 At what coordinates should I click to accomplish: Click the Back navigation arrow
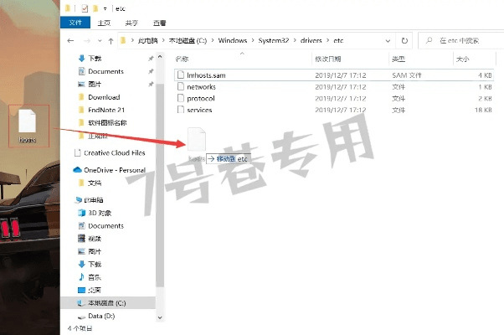(71, 40)
